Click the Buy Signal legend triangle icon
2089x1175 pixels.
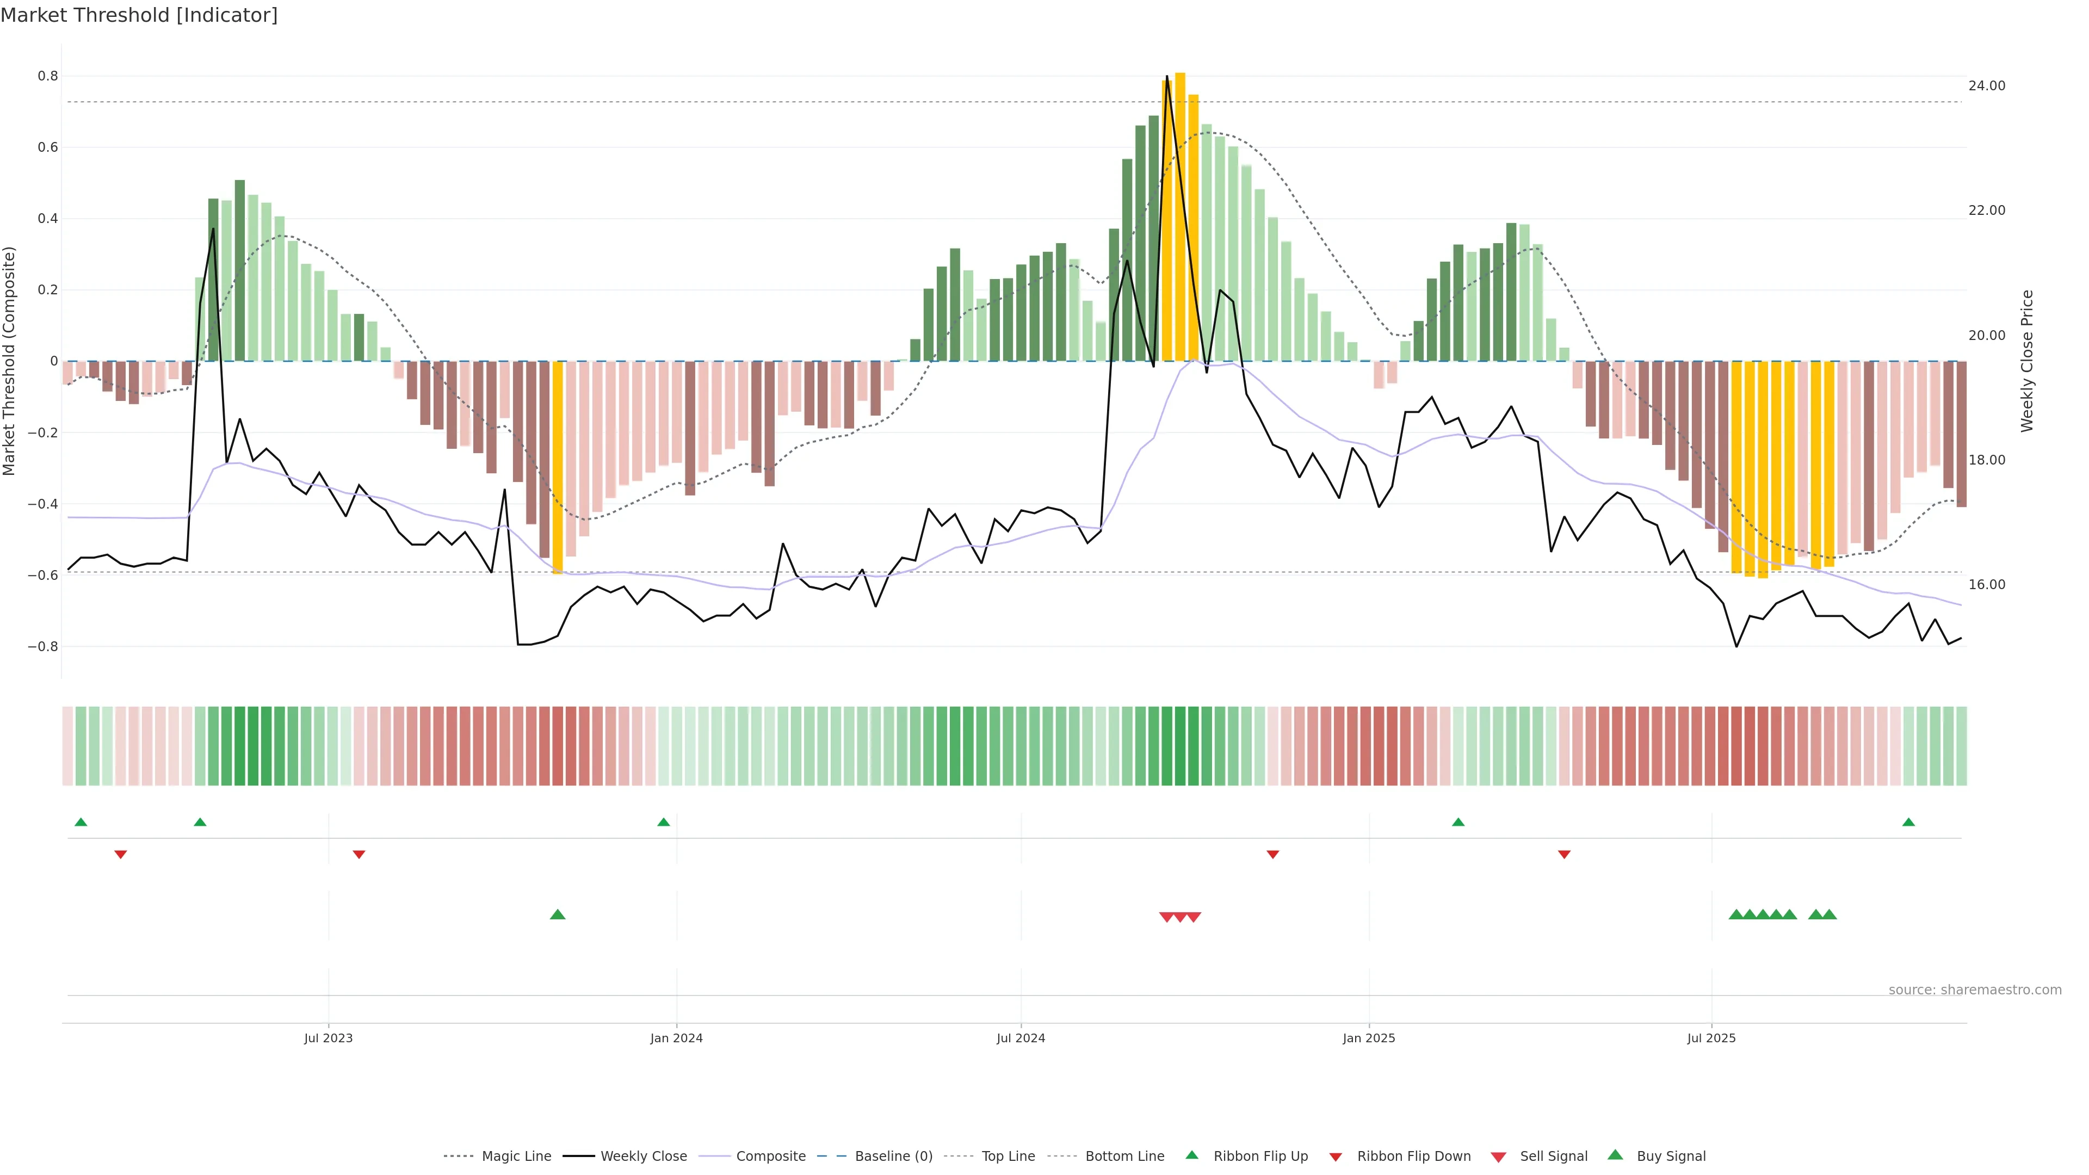1615,1155
